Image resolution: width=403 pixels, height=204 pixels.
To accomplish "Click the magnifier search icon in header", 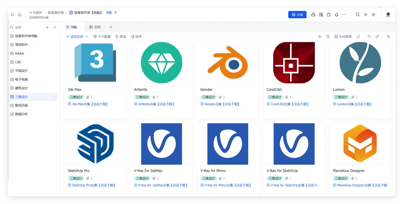I will click(x=357, y=15).
